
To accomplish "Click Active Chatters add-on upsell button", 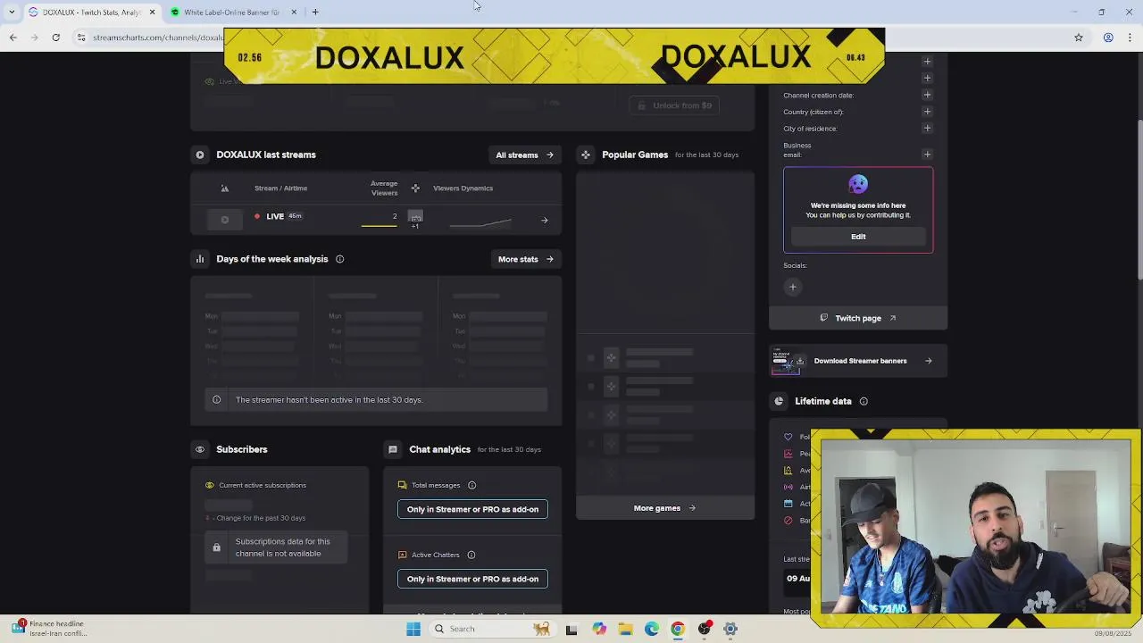I will pos(472,579).
